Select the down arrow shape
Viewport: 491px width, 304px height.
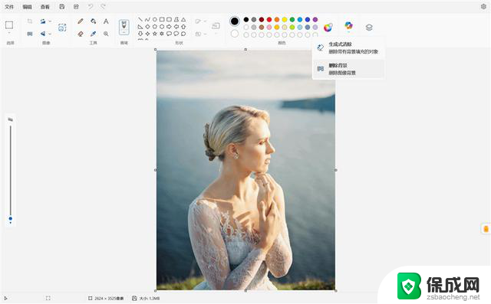(x=140, y=34)
